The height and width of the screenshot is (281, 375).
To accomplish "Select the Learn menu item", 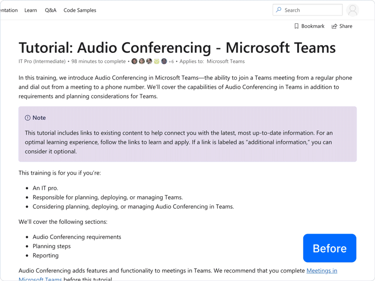I will click(30, 10).
